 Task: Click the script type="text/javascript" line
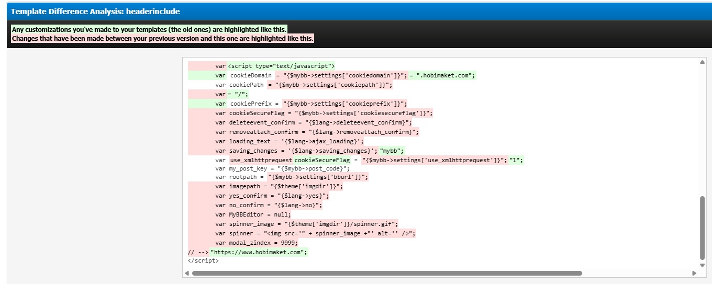281,66
